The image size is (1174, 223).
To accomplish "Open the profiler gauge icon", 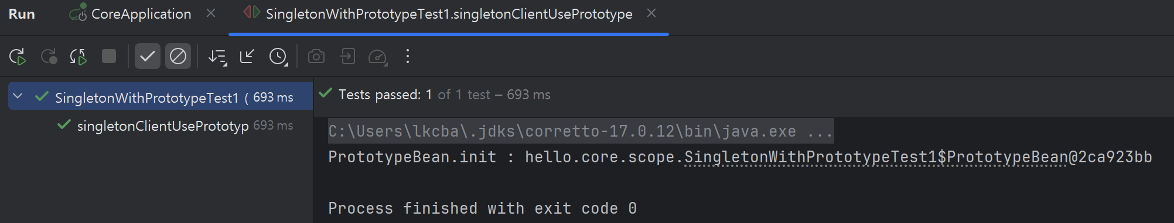I will [x=378, y=57].
